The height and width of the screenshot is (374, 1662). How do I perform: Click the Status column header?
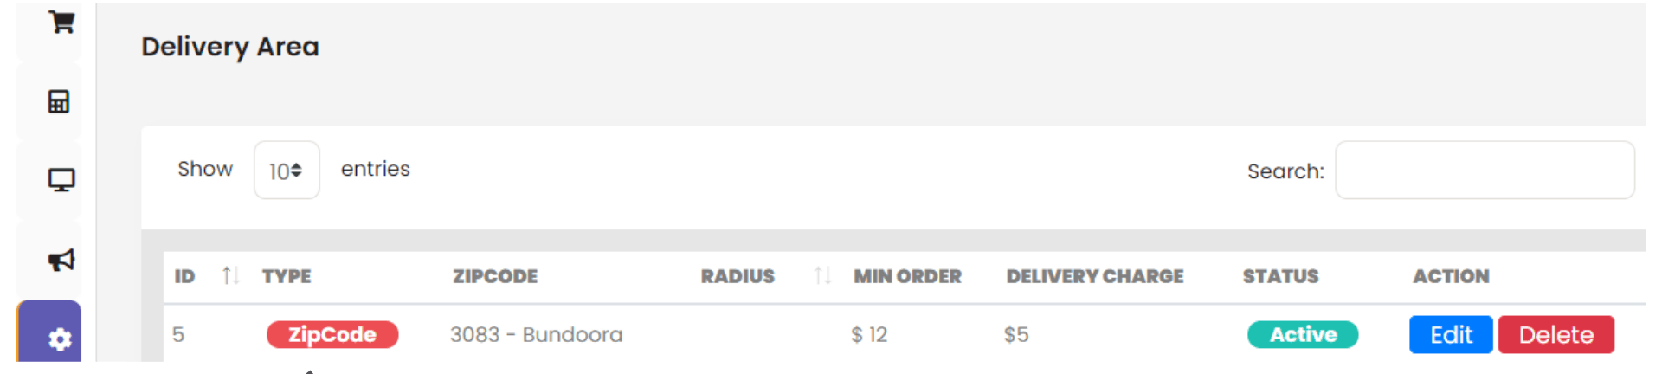pyautogui.click(x=1280, y=277)
